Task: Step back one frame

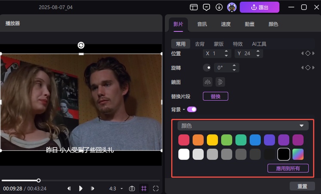Action: [69, 188]
